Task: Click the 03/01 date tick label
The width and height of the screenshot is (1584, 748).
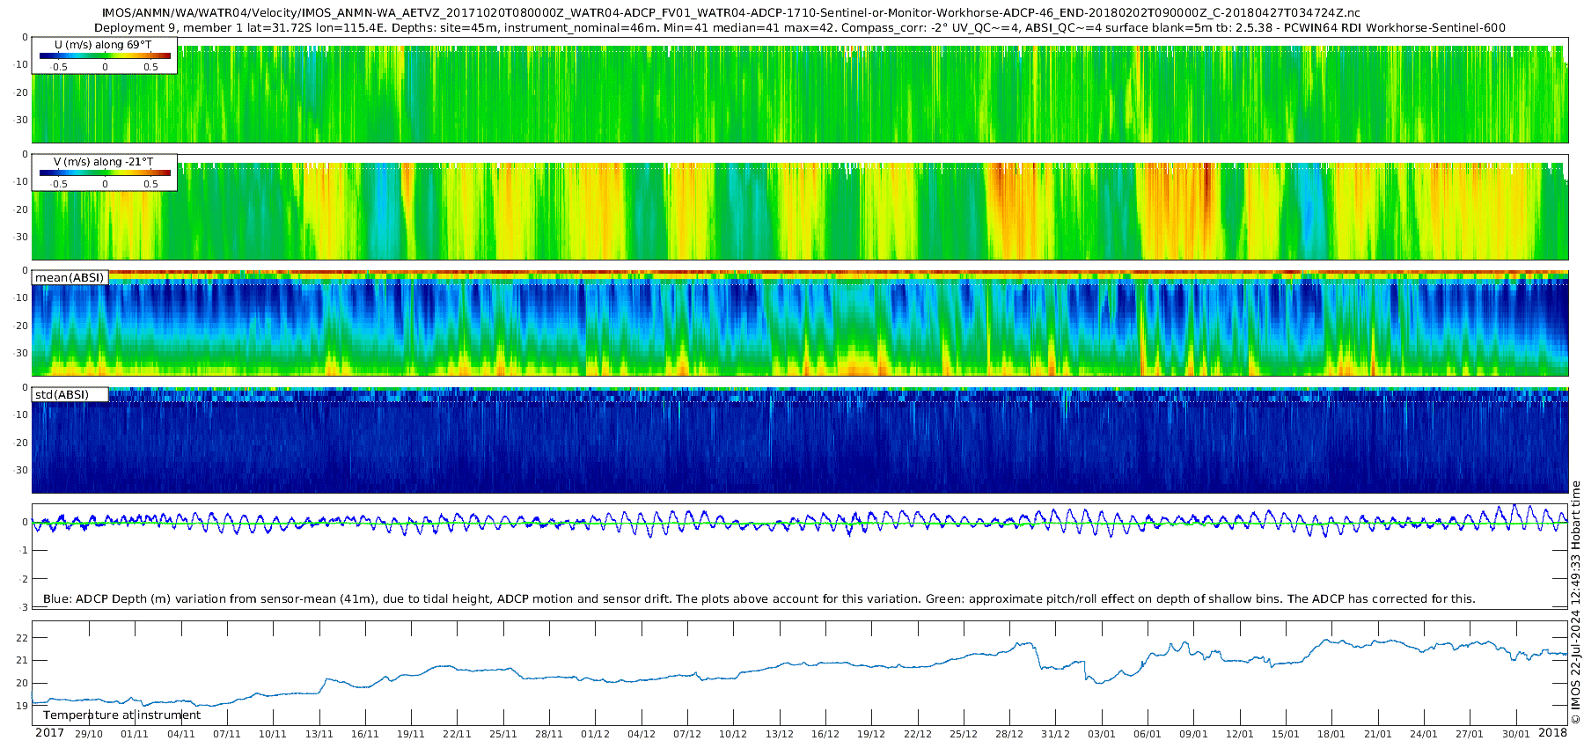Action: pos(1102,734)
